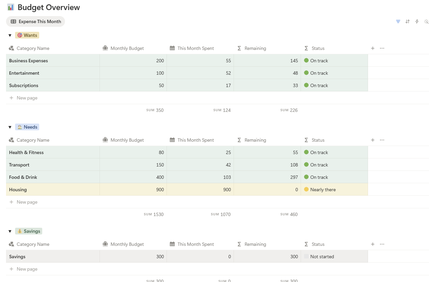This screenshot has height=282, width=429.
Task: Open the Entertainment row
Action: (187, 73)
